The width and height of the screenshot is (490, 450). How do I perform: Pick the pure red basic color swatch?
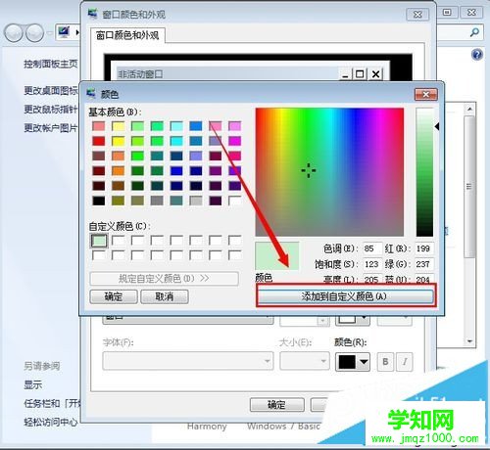pos(99,141)
